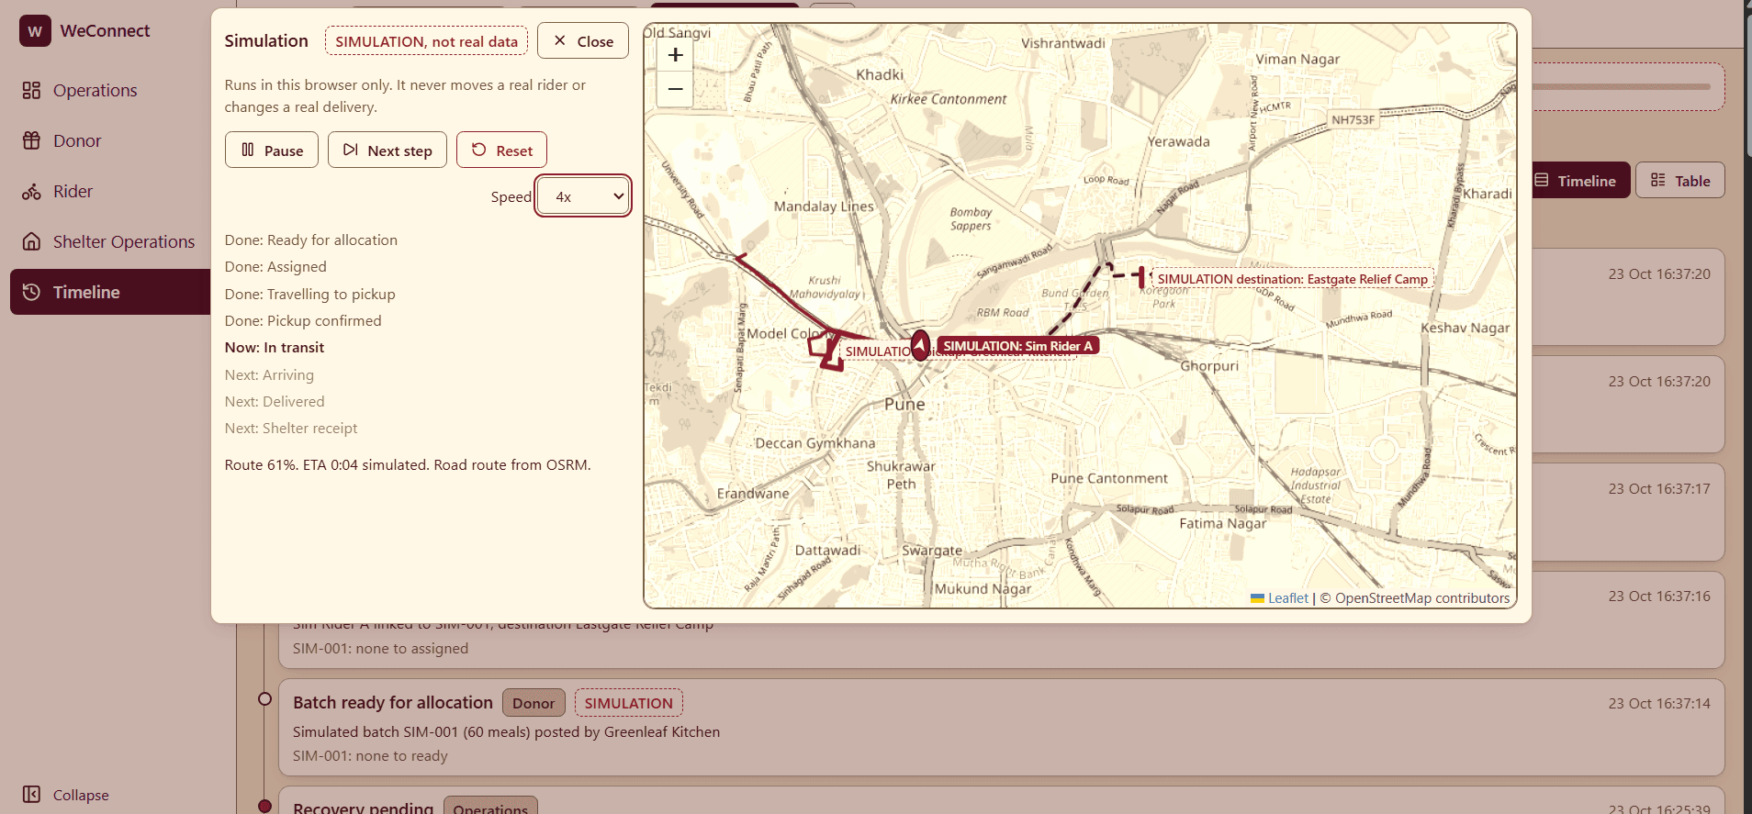The height and width of the screenshot is (814, 1752).
Task: Click the Sim Rider A map marker
Action: pos(920,345)
